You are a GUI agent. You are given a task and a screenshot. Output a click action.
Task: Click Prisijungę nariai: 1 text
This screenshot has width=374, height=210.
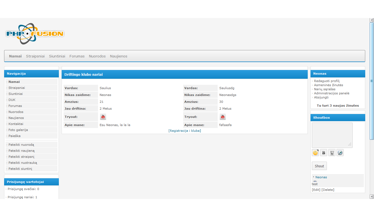[x=22, y=197]
